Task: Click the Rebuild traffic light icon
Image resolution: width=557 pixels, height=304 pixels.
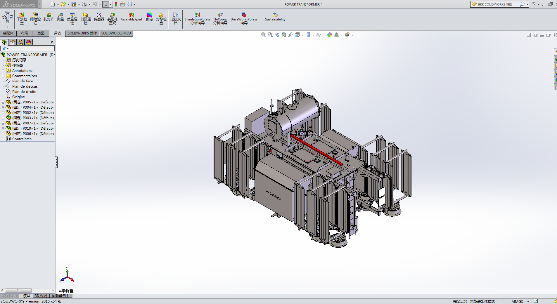Action: (x=116, y=4)
